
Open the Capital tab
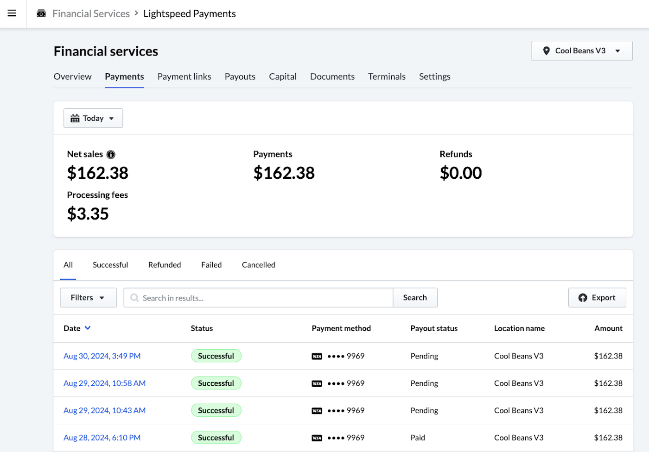point(282,76)
